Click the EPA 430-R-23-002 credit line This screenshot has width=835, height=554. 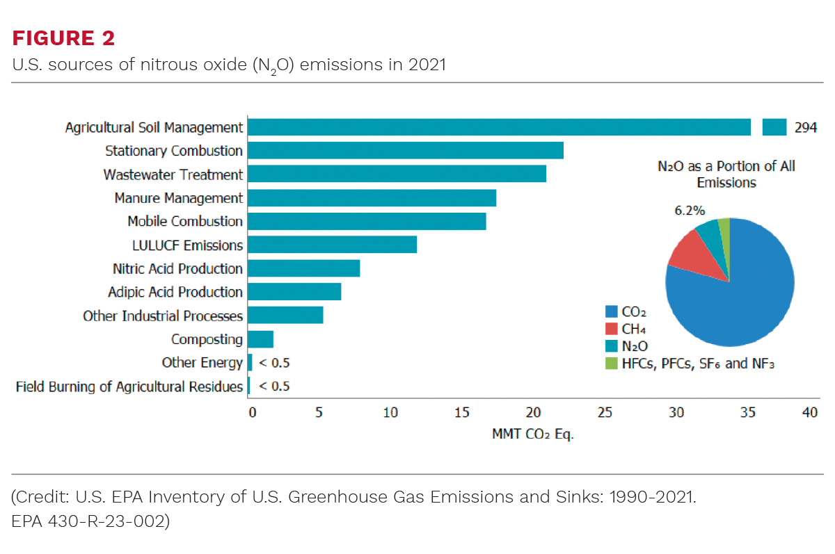click(90, 521)
